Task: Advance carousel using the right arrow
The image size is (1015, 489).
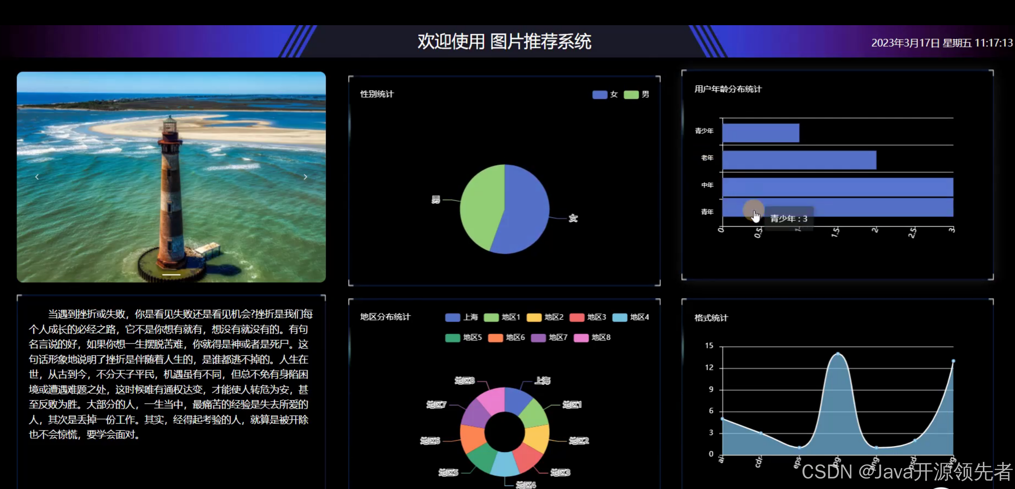Action: point(305,177)
